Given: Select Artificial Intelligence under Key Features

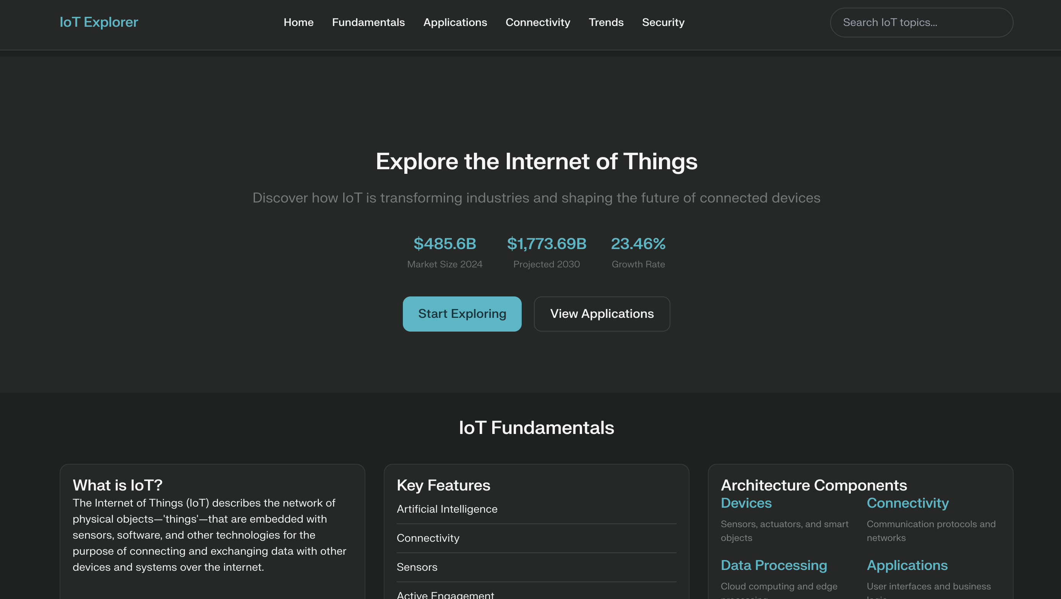Looking at the screenshot, I should coord(447,509).
